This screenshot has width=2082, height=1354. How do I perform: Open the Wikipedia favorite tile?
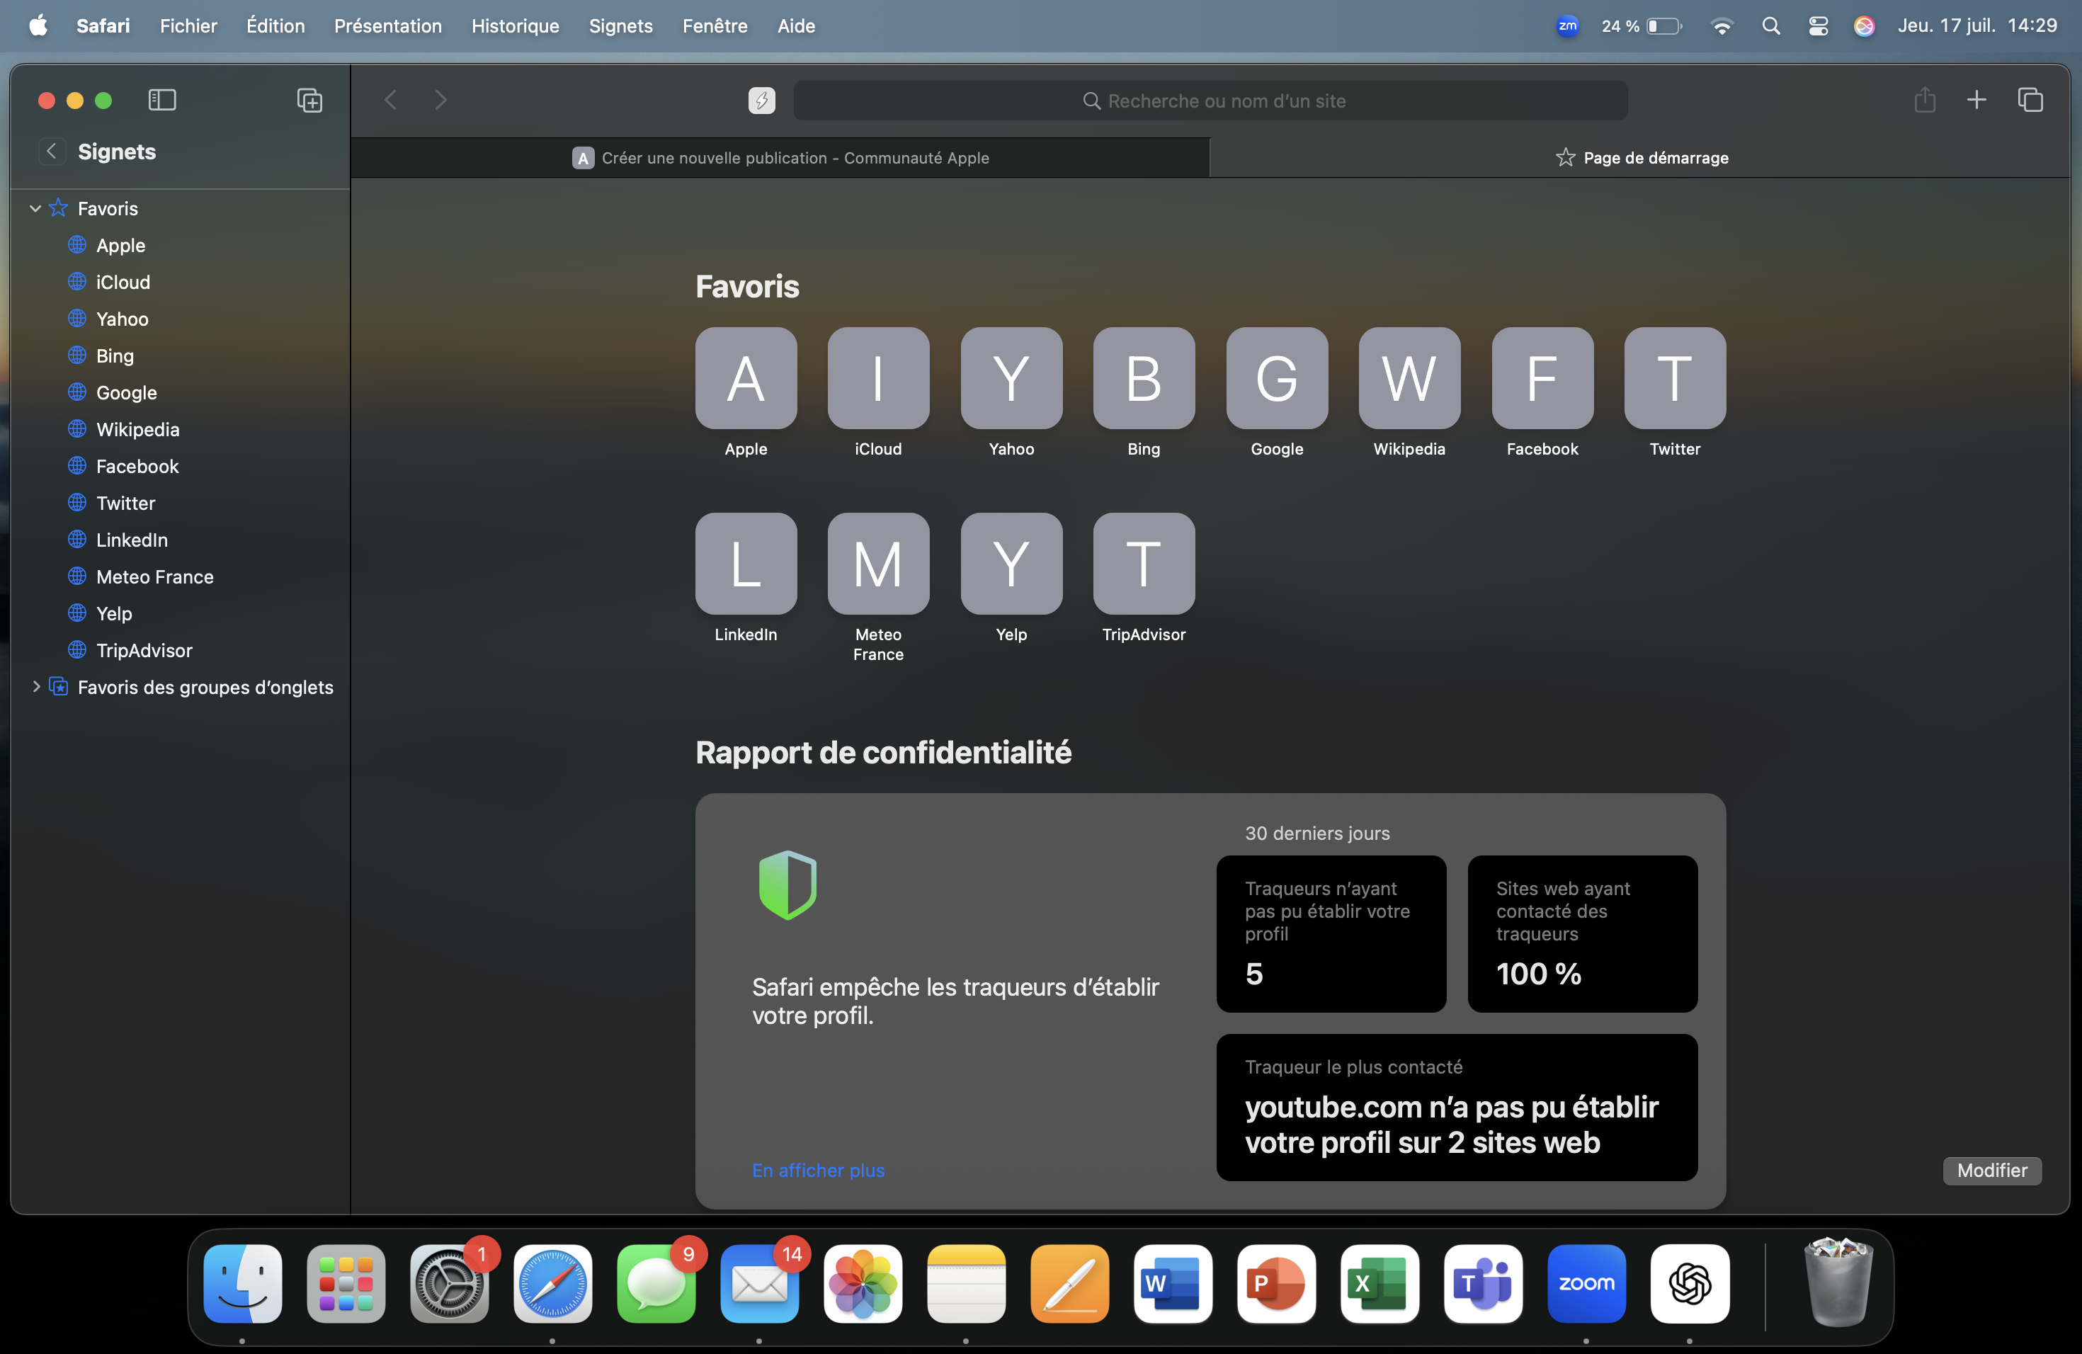[x=1409, y=378]
